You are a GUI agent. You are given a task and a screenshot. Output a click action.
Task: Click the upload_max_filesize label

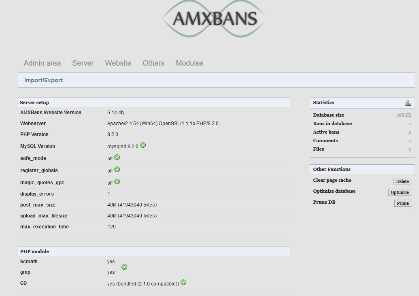44,216
